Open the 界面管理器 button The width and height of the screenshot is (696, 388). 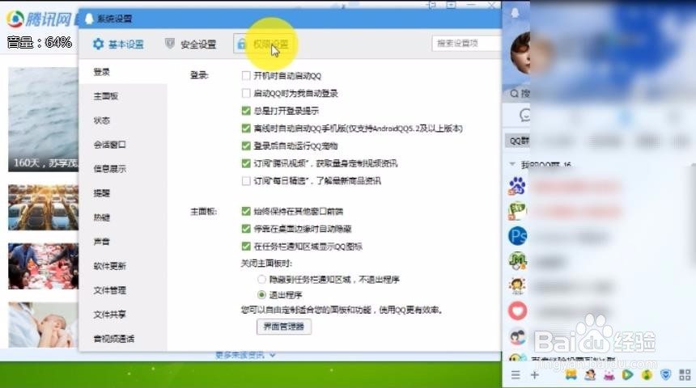coord(283,327)
